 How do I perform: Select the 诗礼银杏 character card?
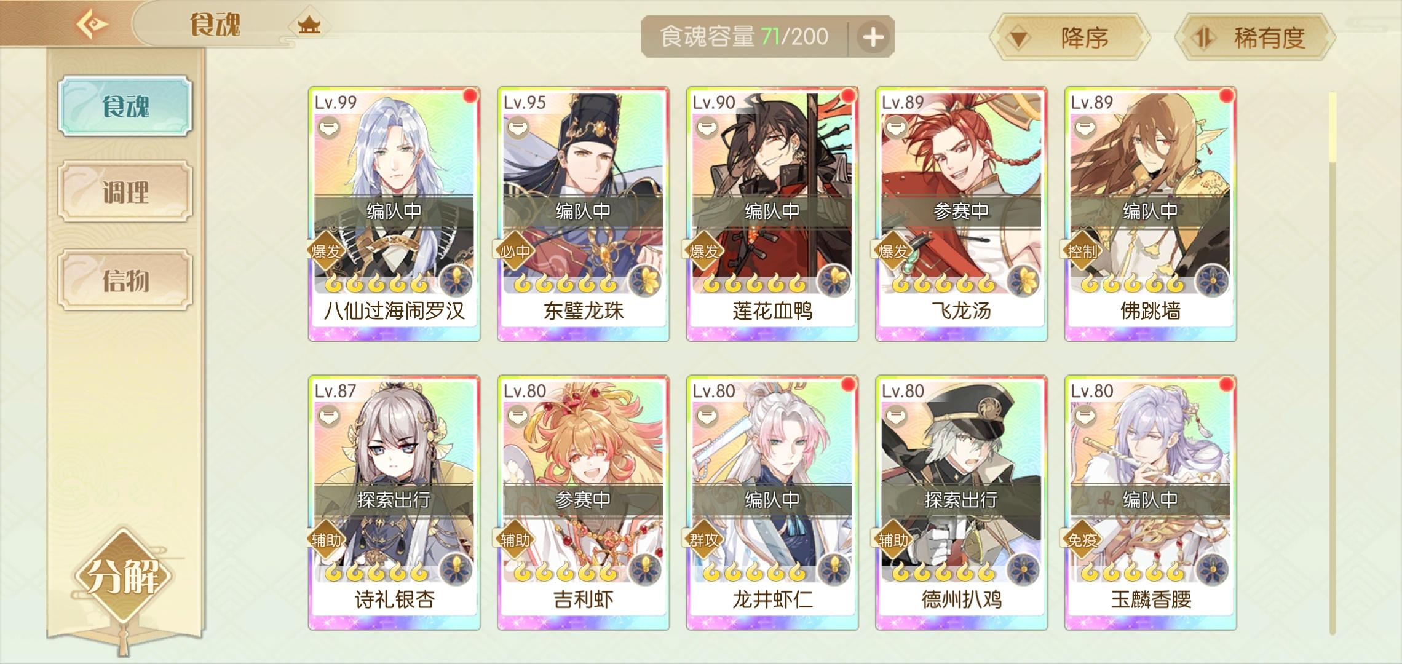pos(394,503)
